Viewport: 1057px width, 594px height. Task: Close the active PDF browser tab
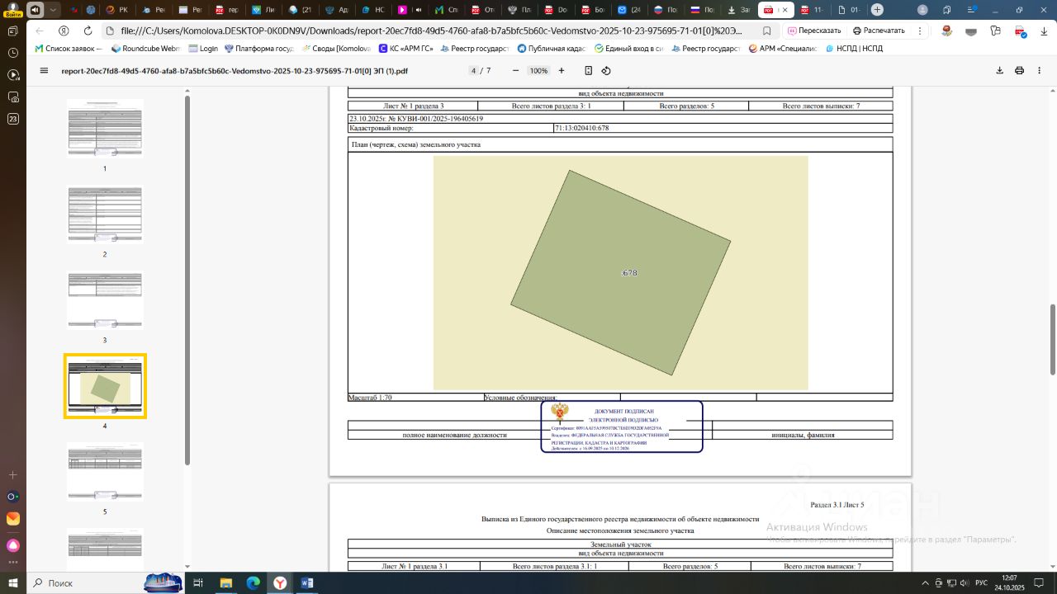[786, 10]
